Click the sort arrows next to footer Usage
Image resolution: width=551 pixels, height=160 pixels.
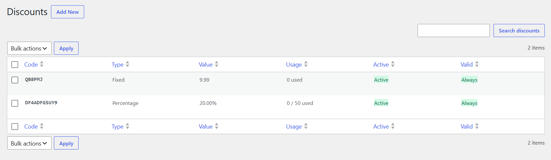[x=306, y=126]
